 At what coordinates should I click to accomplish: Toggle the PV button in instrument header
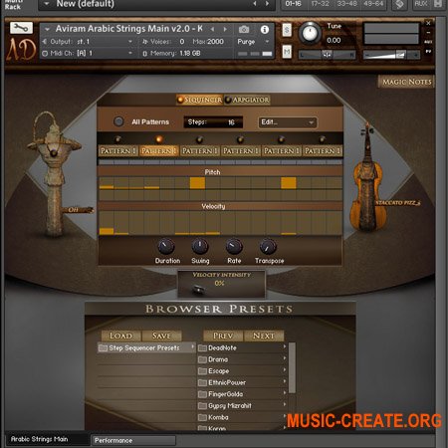click(x=428, y=52)
